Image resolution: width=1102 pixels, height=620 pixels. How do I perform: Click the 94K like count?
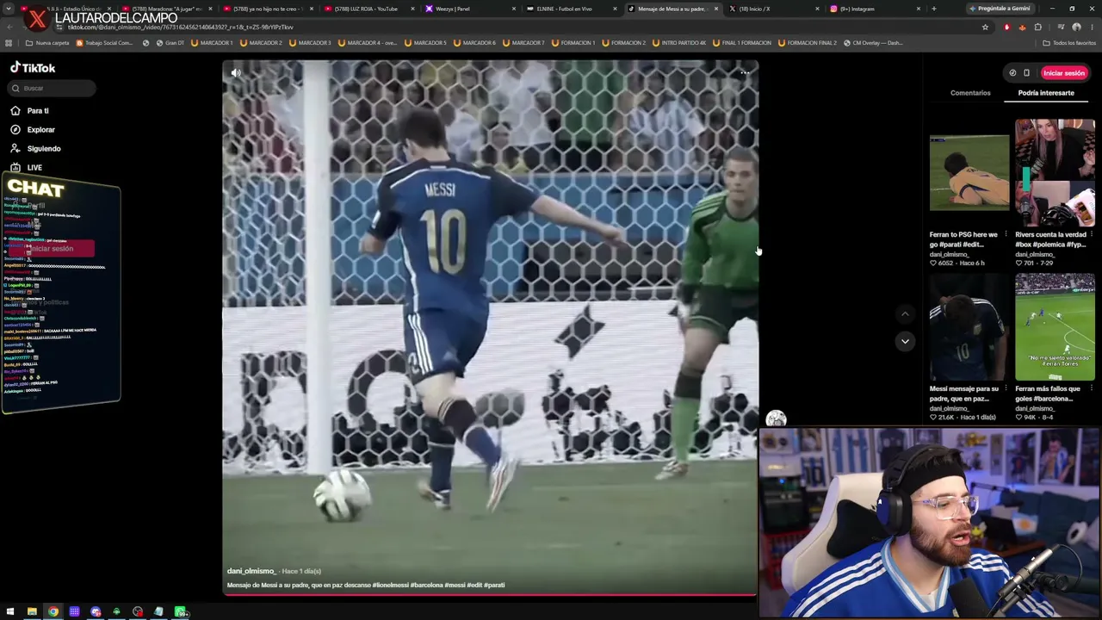tap(1026, 418)
